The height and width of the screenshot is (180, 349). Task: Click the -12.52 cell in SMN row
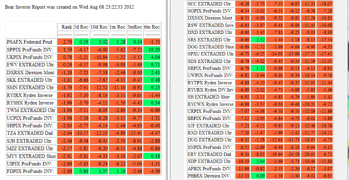pyautogui.click(x=99, y=87)
